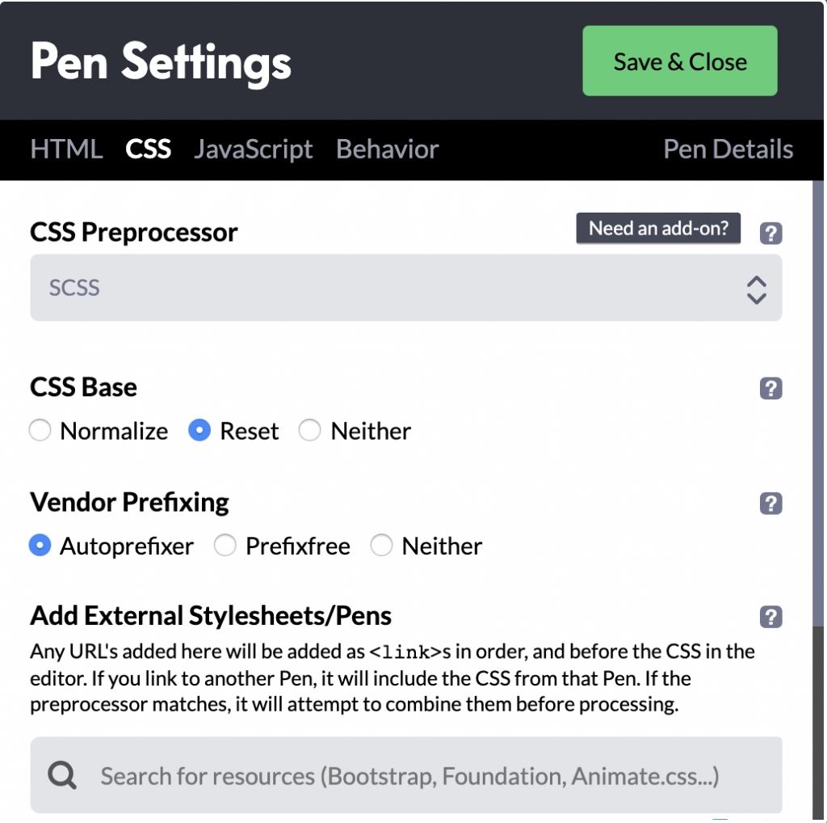This screenshot has width=827, height=823.
Task: Click help icon beside Vendor Prefixing
Action: point(771,504)
